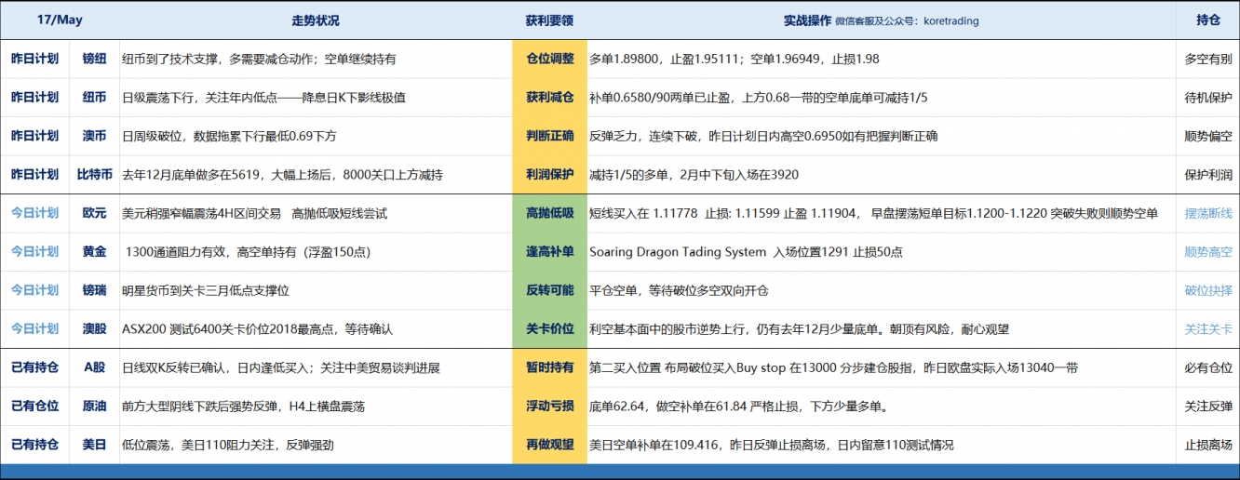1240x480 pixels.
Task: Click the A股 cell
Action: (94, 367)
